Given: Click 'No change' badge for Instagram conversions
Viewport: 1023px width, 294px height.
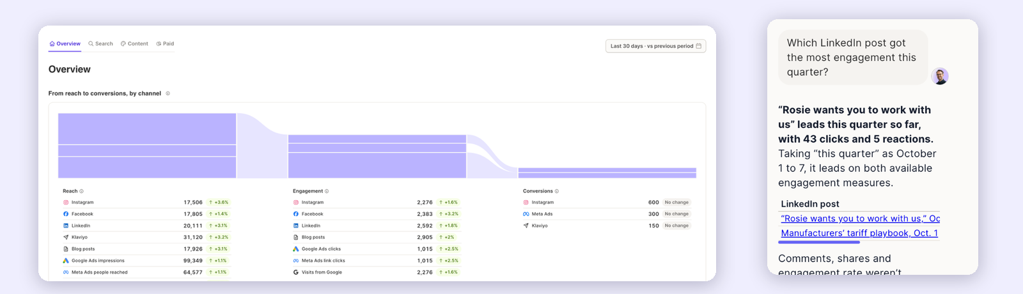Looking at the screenshot, I should pos(676,203).
